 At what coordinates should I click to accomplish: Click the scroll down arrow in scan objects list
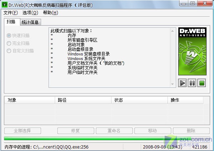pos(172,84)
